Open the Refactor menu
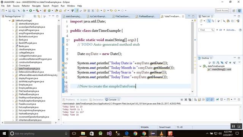 click(x=26, y=6)
